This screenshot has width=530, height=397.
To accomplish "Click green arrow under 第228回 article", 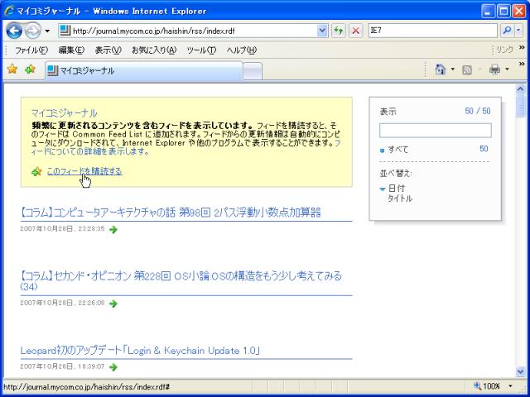I will point(113,304).
